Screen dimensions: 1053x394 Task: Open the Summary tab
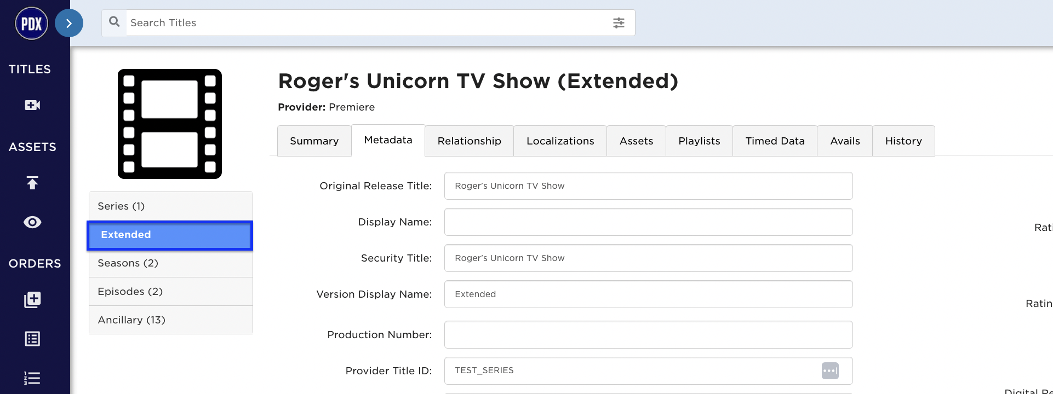(314, 141)
